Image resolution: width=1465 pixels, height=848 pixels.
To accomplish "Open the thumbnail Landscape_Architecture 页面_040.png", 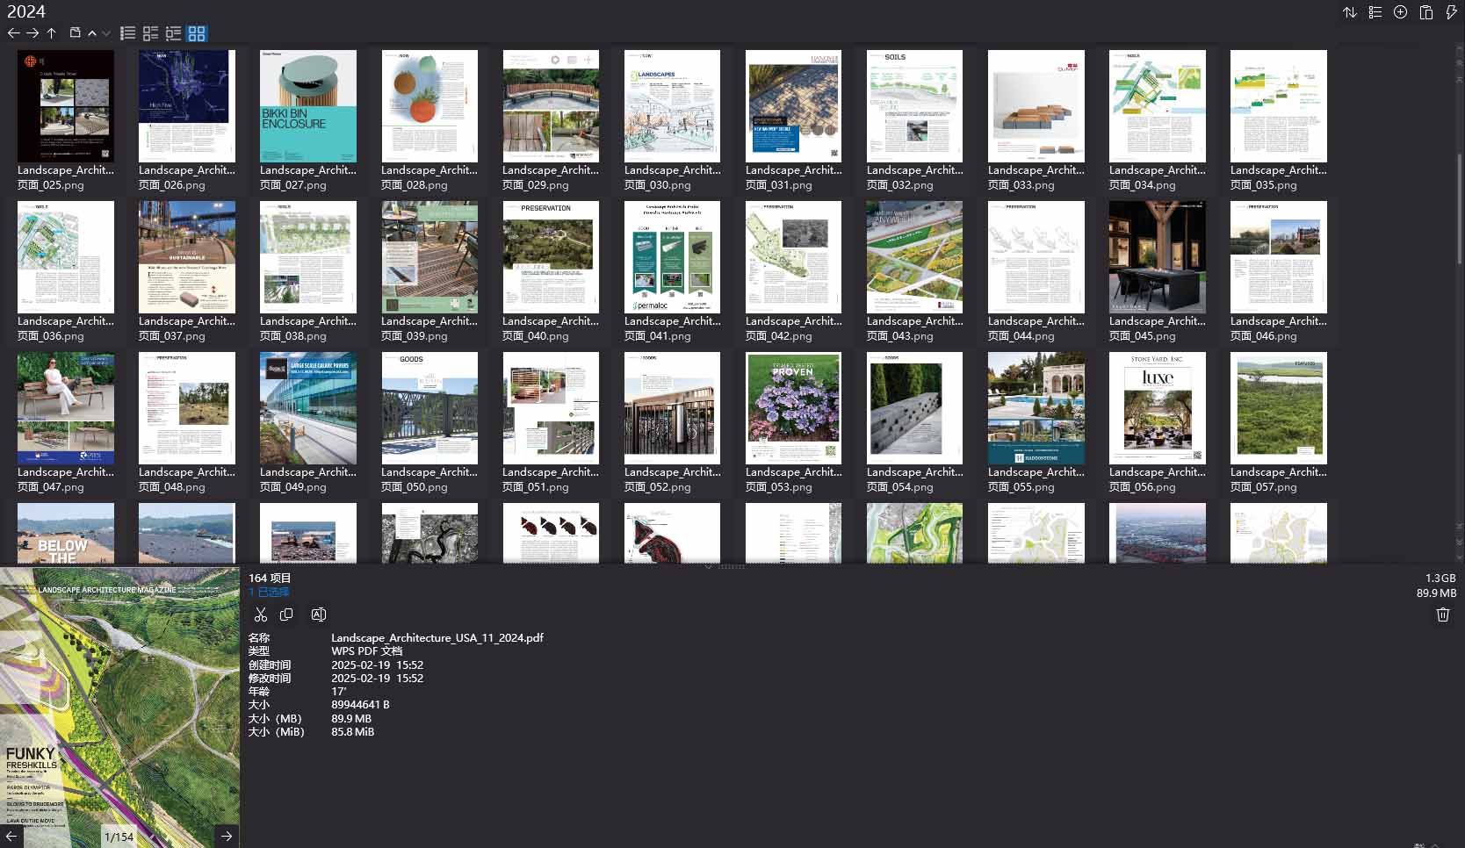I will click(551, 256).
